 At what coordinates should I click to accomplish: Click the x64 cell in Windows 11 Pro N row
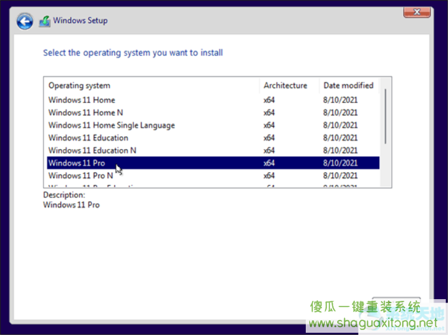point(269,175)
